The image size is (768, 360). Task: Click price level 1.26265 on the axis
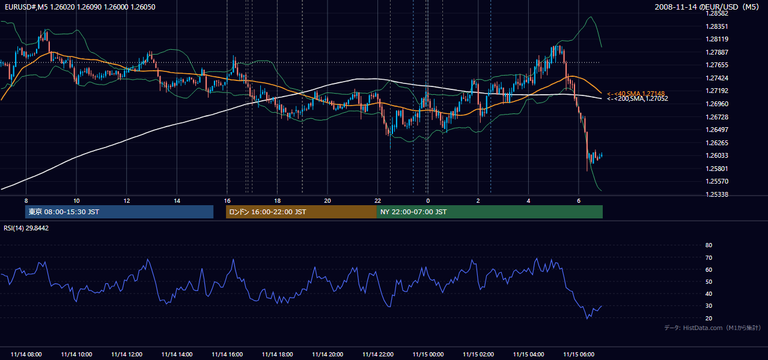coord(717,143)
